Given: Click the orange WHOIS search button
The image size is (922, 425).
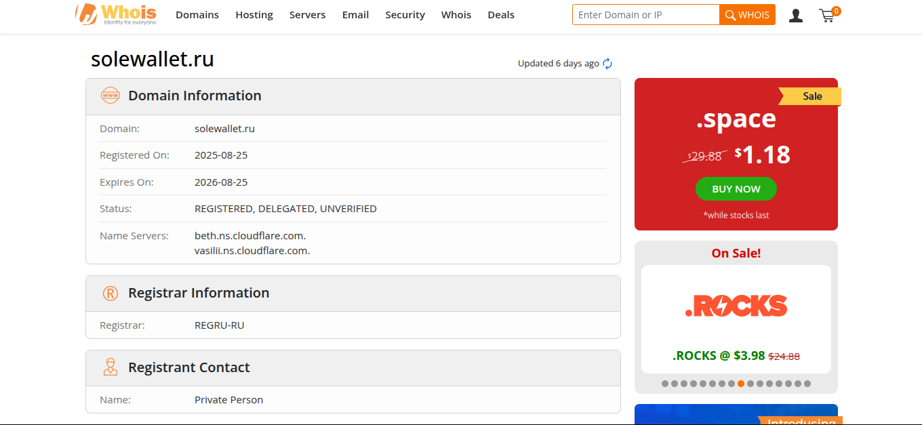Looking at the screenshot, I should pos(747,14).
